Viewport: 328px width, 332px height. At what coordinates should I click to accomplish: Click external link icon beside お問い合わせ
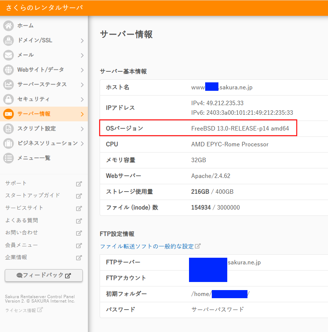click(x=79, y=233)
